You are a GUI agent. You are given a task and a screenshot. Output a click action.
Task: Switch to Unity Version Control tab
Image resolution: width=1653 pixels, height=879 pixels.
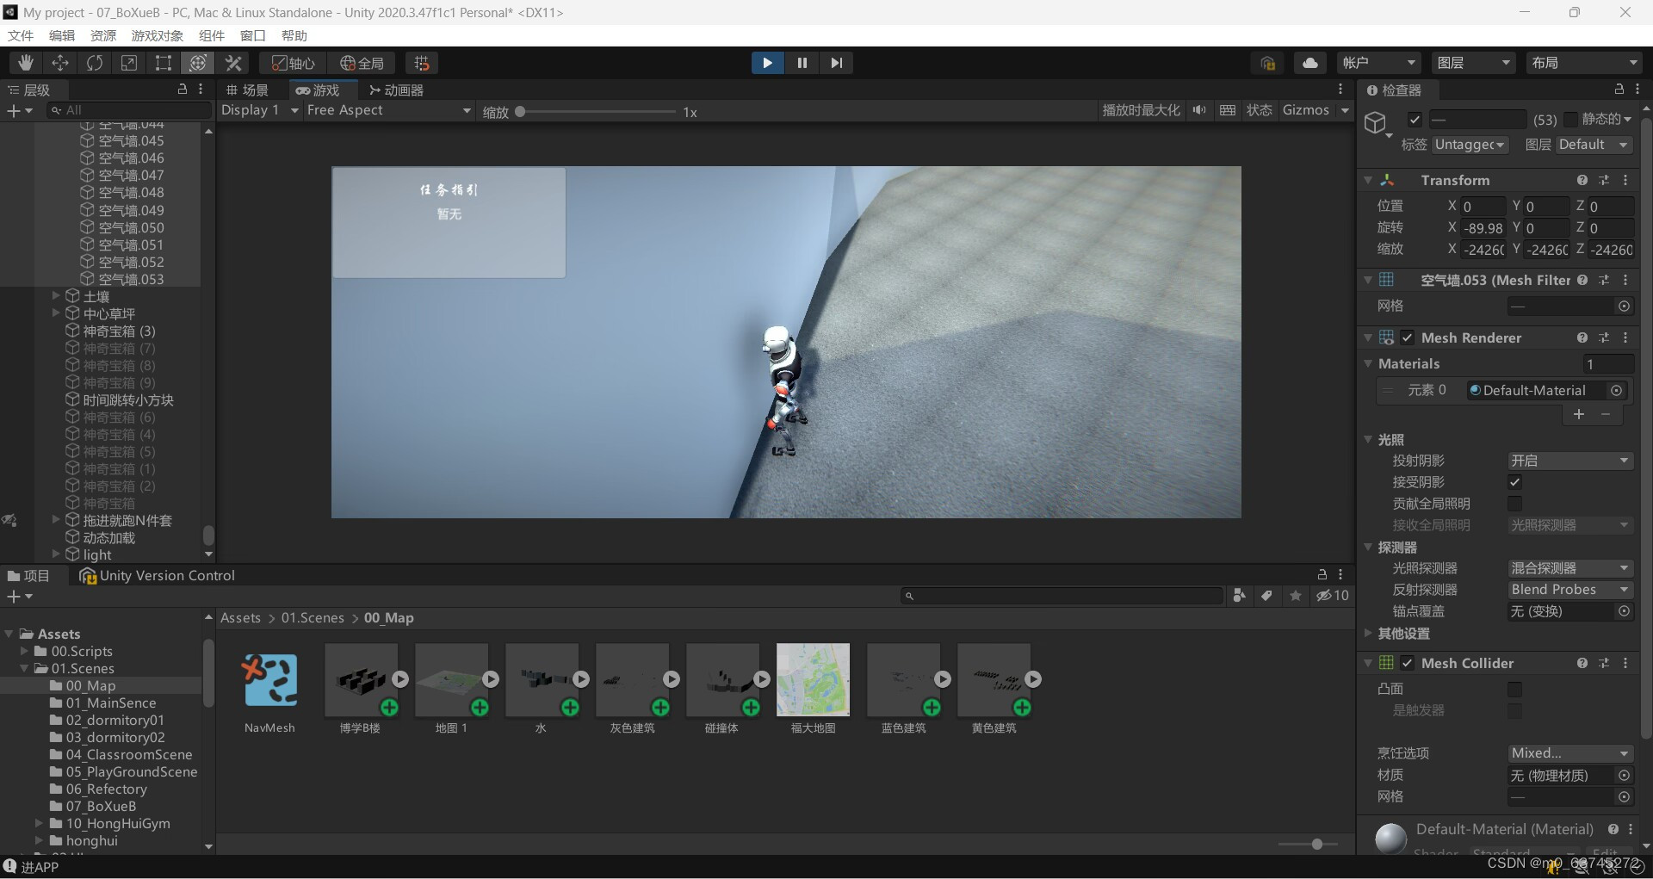pos(157,576)
